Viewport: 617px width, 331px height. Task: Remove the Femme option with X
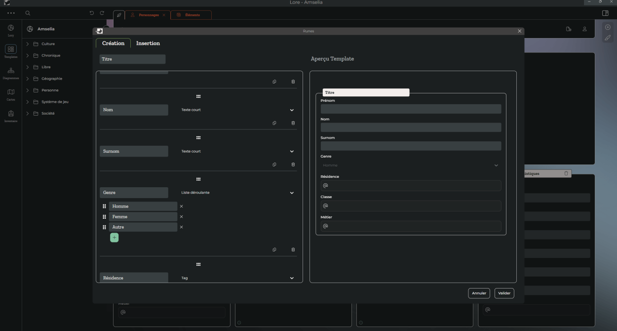pos(181,217)
